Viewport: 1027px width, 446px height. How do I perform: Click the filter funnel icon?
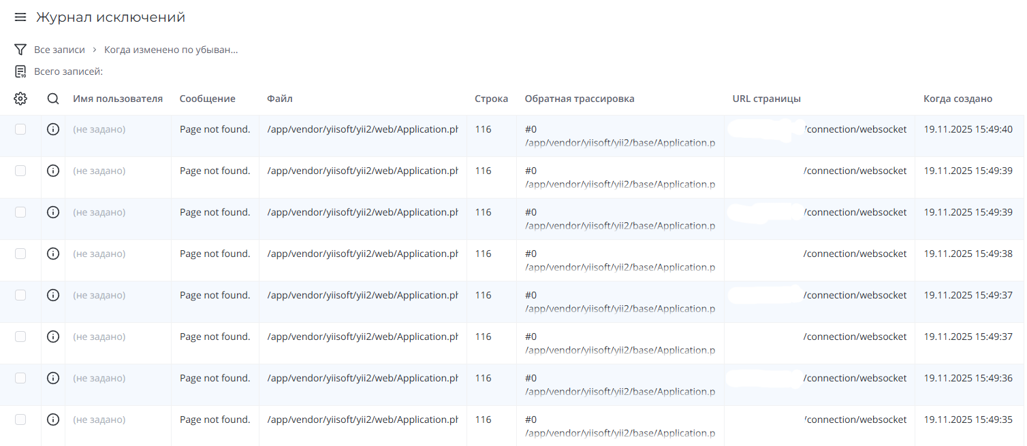(x=20, y=50)
